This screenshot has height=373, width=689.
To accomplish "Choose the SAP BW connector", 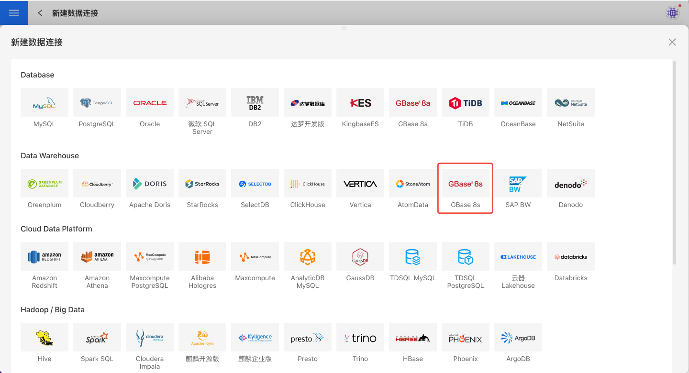I will point(518,184).
